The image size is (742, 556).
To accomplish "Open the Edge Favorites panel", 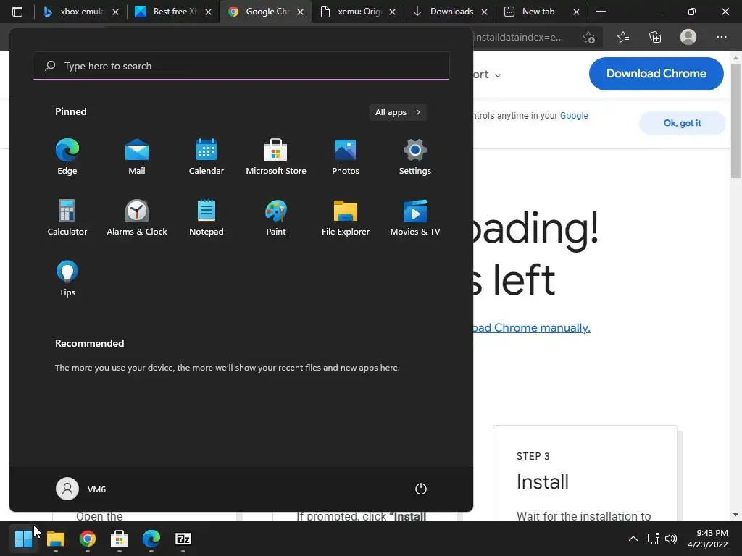I will 623,37.
